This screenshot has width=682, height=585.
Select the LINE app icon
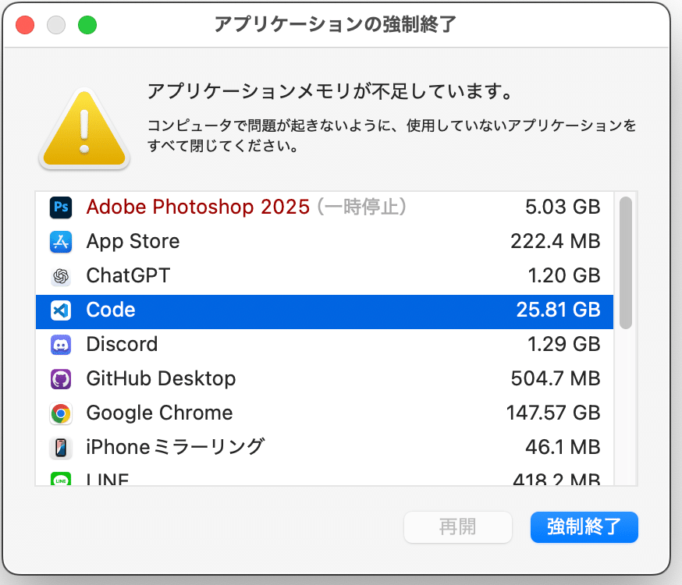(61, 478)
